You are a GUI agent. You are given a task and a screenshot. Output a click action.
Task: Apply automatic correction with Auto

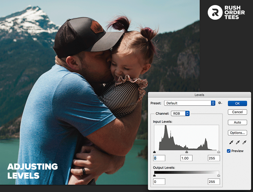coord(237,122)
